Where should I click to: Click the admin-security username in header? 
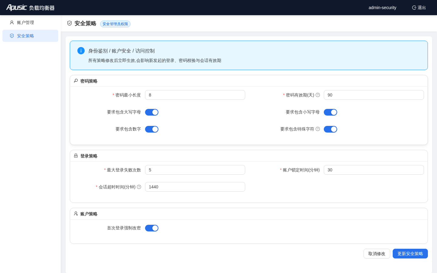pos(382,8)
